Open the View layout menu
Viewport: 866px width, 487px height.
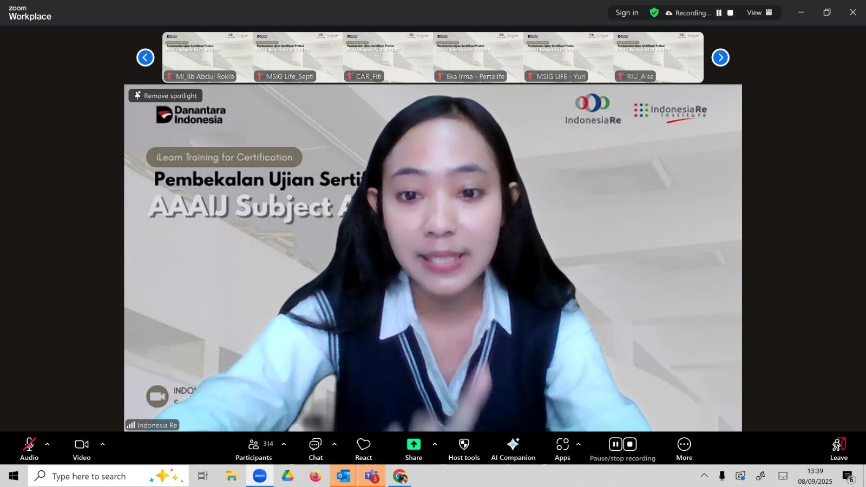point(759,13)
